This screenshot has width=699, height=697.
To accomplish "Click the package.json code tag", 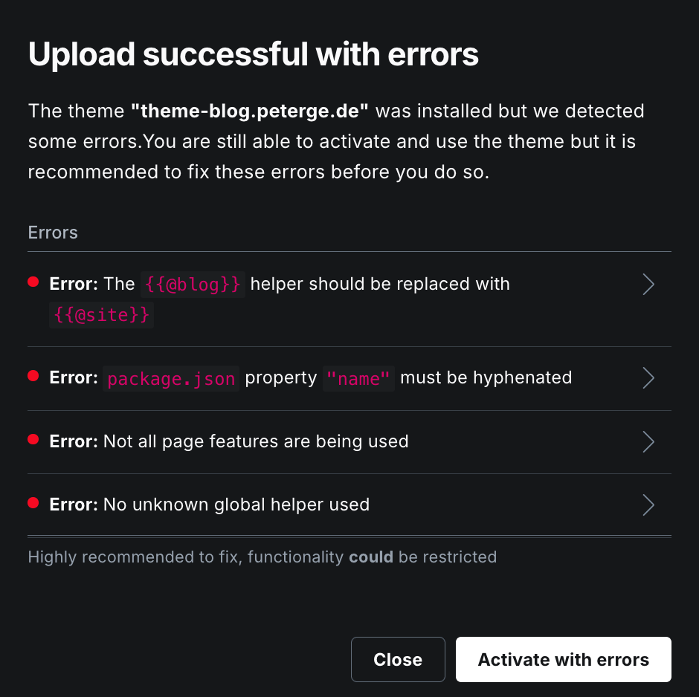I will (171, 378).
